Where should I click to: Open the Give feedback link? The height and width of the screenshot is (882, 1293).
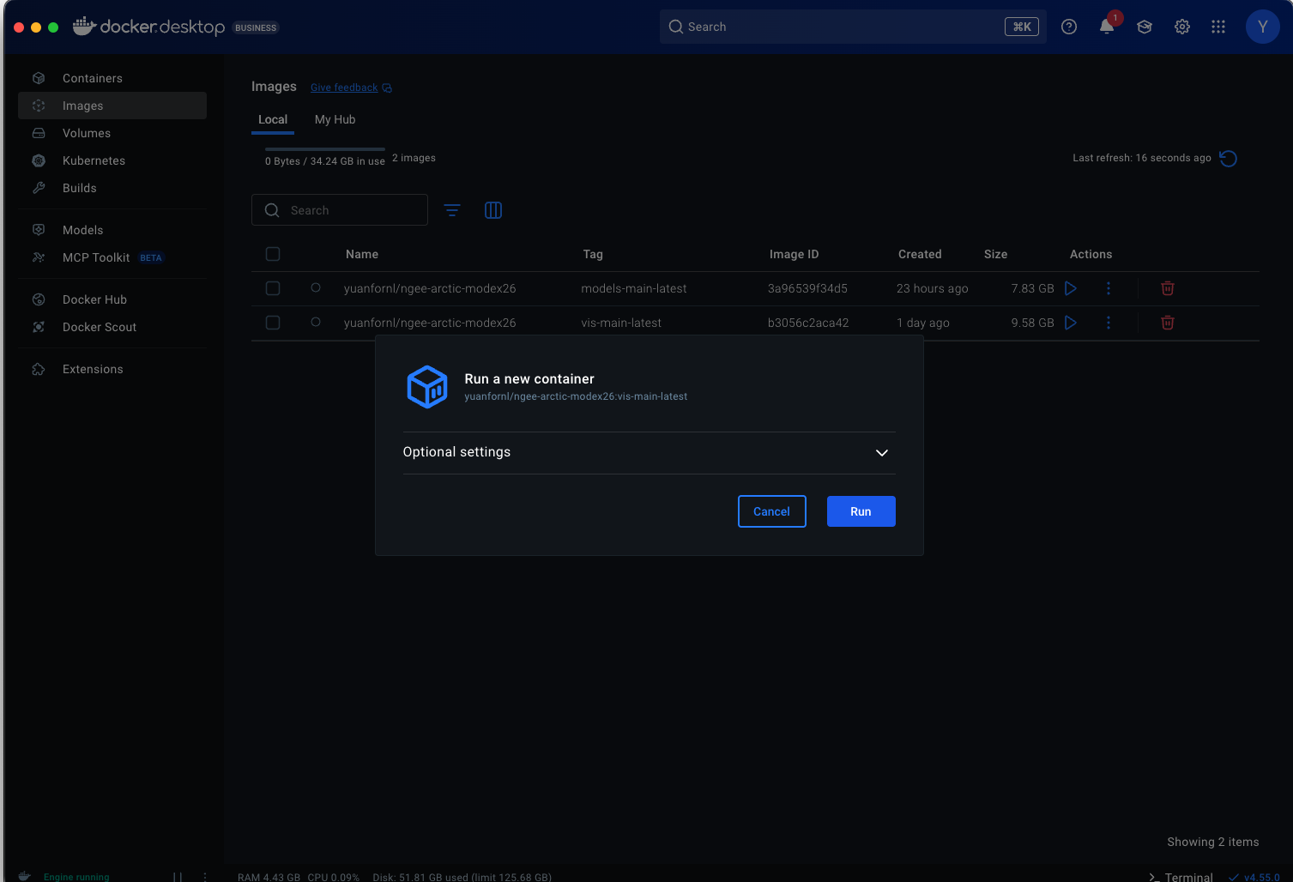pos(343,87)
